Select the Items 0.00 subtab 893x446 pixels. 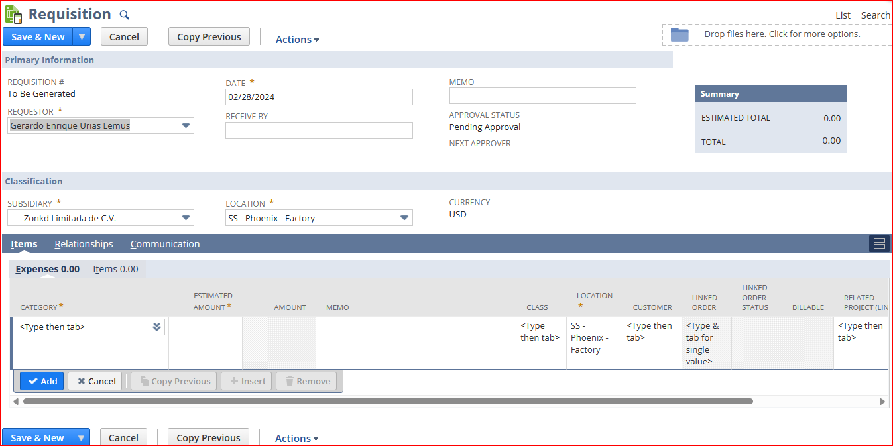115,269
